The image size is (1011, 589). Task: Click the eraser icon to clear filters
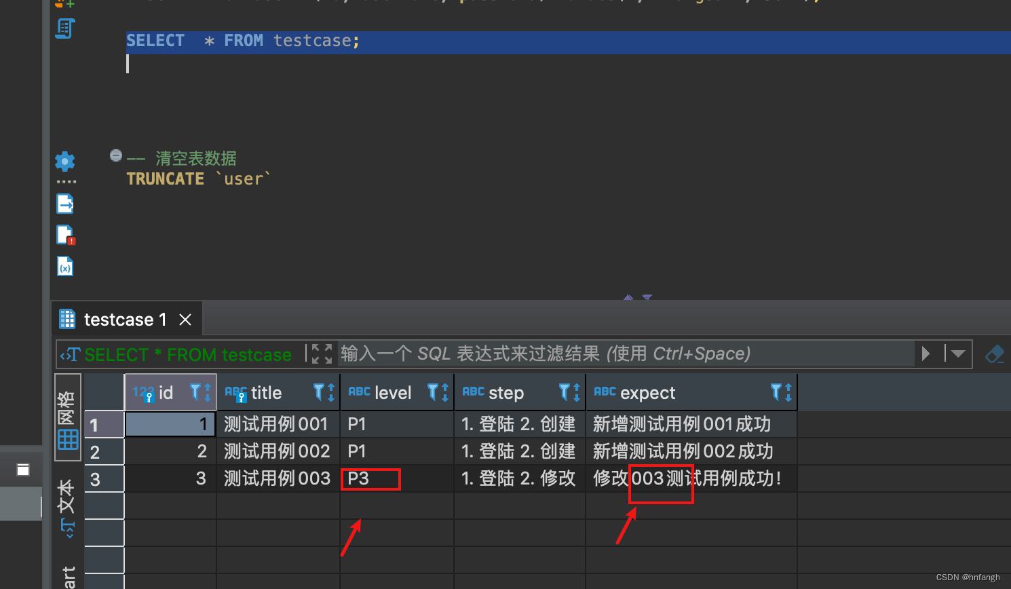(x=995, y=354)
